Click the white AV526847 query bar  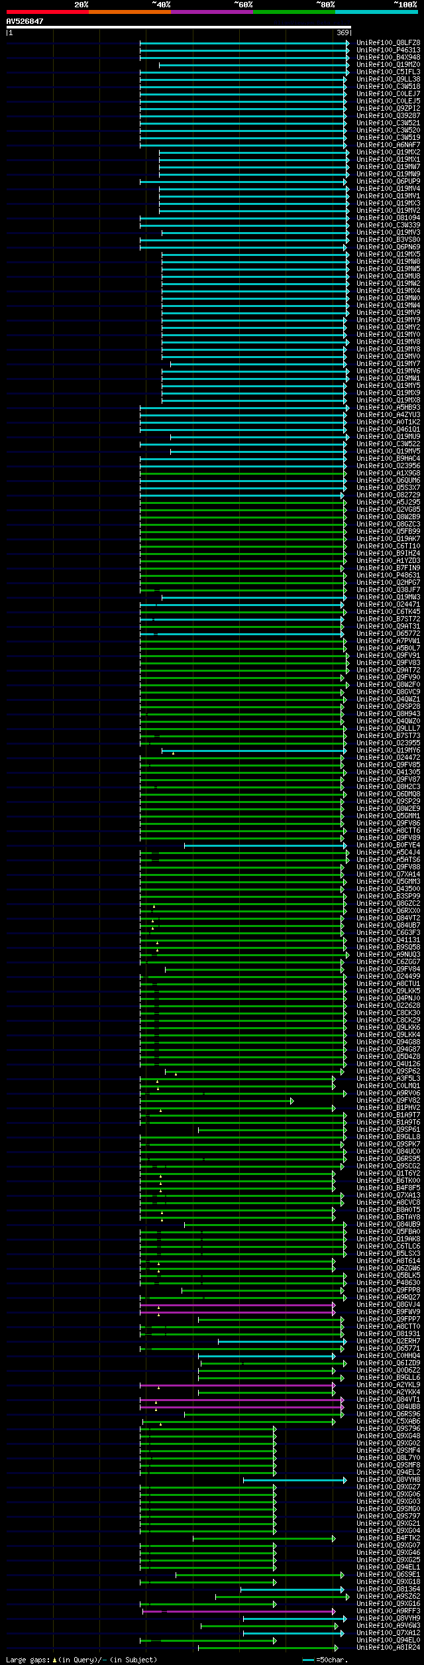[x=178, y=27]
